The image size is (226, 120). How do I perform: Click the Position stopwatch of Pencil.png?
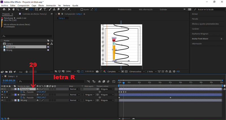pyautogui.click(x=21, y=92)
